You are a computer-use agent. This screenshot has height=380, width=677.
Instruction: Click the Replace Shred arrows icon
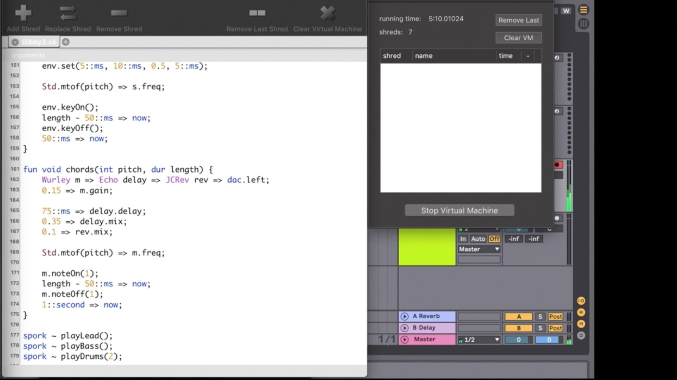click(x=68, y=13)
